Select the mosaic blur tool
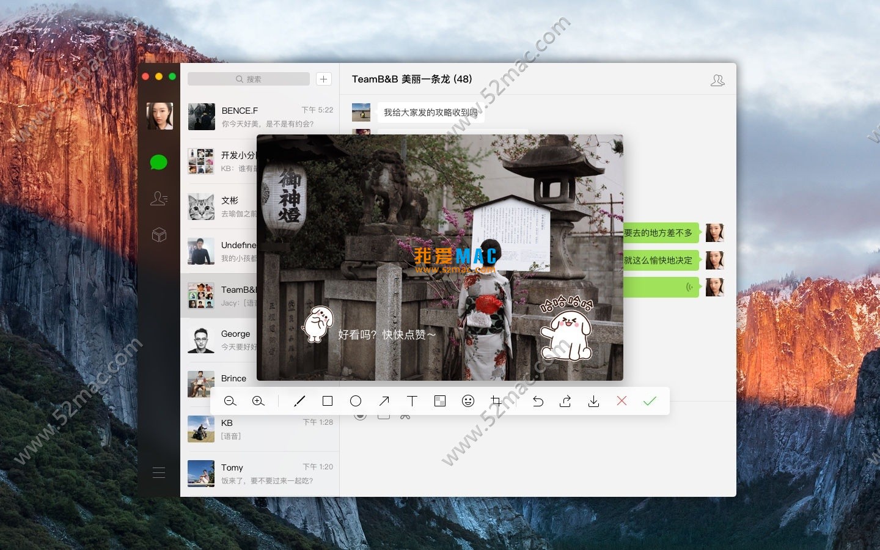 (440, 401)
